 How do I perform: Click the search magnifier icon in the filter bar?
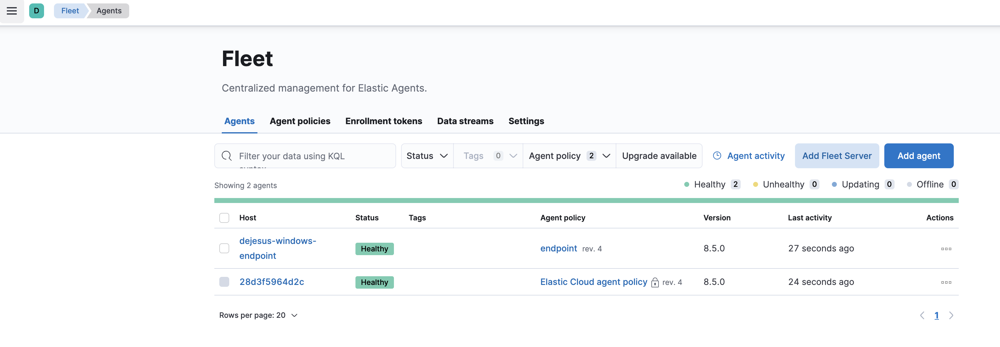(227, 155)
